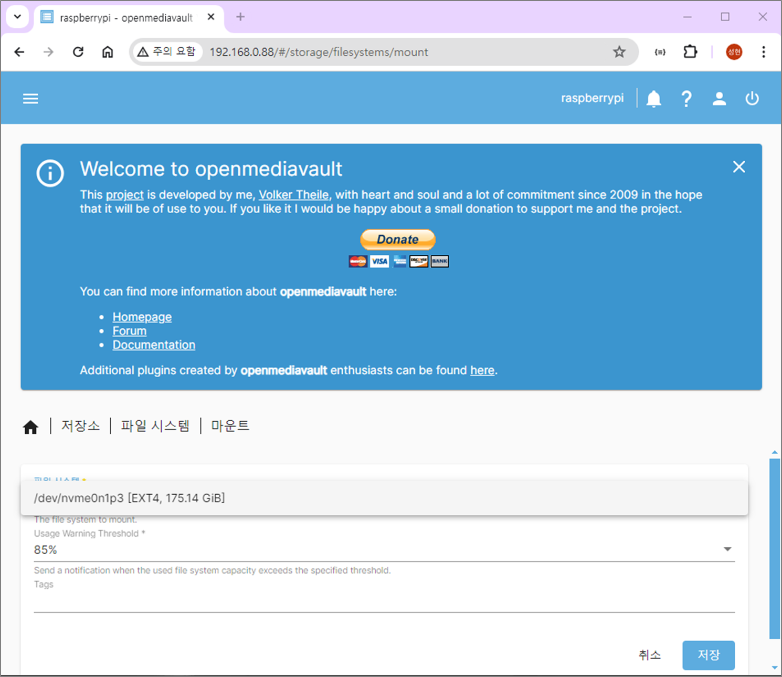Click the {≡} extension icon in the toolbar
The height and width of the screenshot is (677, 782).
tap(660, 52)
